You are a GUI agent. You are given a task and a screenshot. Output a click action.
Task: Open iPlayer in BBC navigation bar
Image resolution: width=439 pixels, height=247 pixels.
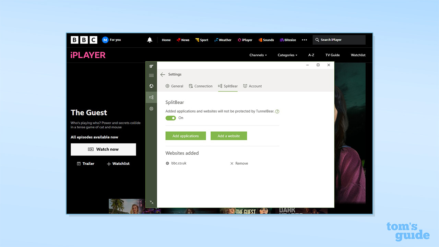coord(245,40)
